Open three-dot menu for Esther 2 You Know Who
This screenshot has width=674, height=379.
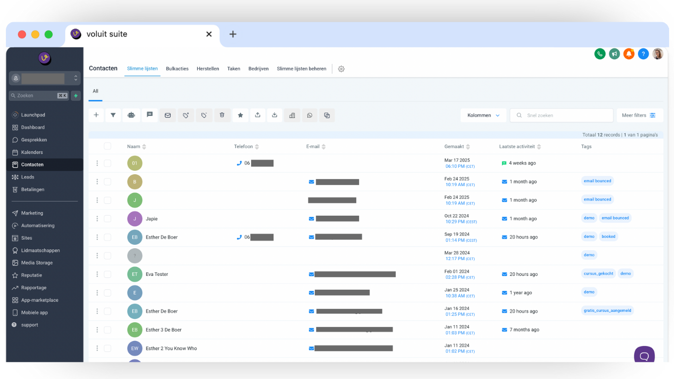(x=97, y=348)
